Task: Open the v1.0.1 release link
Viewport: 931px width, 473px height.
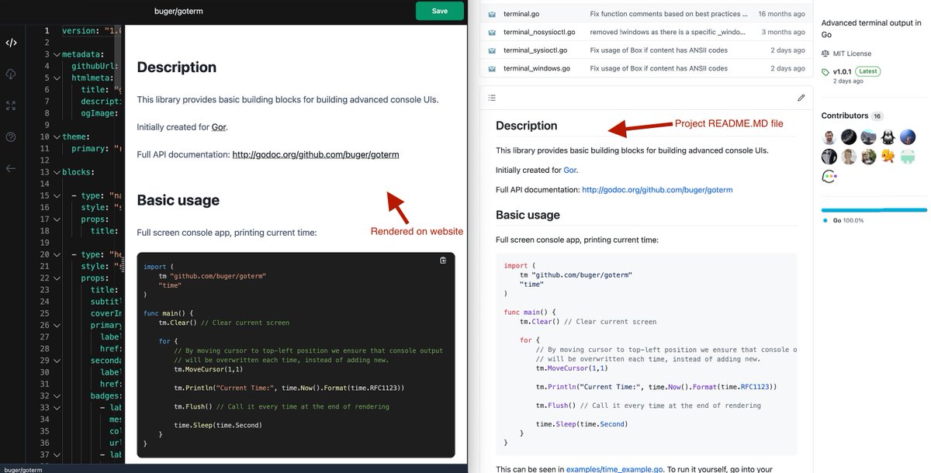Action: [x=842, y=71]
